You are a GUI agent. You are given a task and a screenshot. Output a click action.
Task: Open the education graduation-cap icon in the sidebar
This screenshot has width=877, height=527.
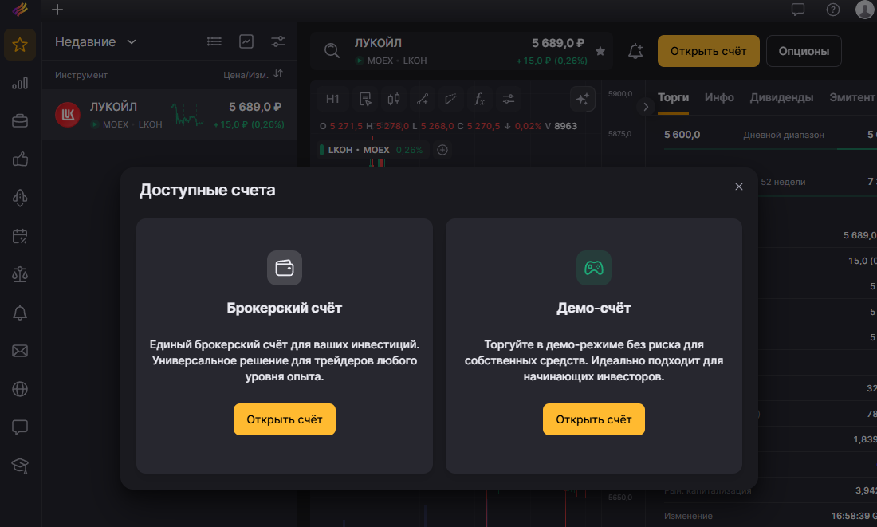coord(20,466)
